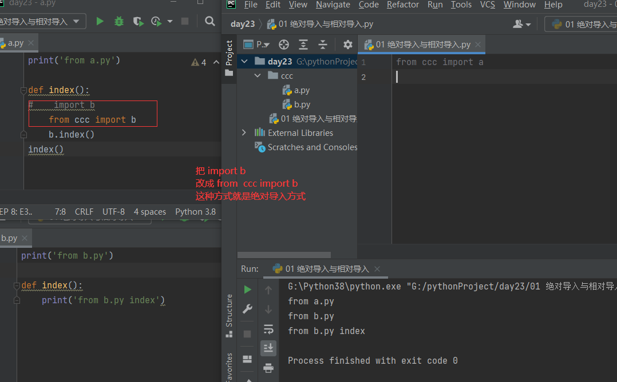Click cursor position 7:8 in status bar
The height and width of the screenshot is (382, 617).
60,212
